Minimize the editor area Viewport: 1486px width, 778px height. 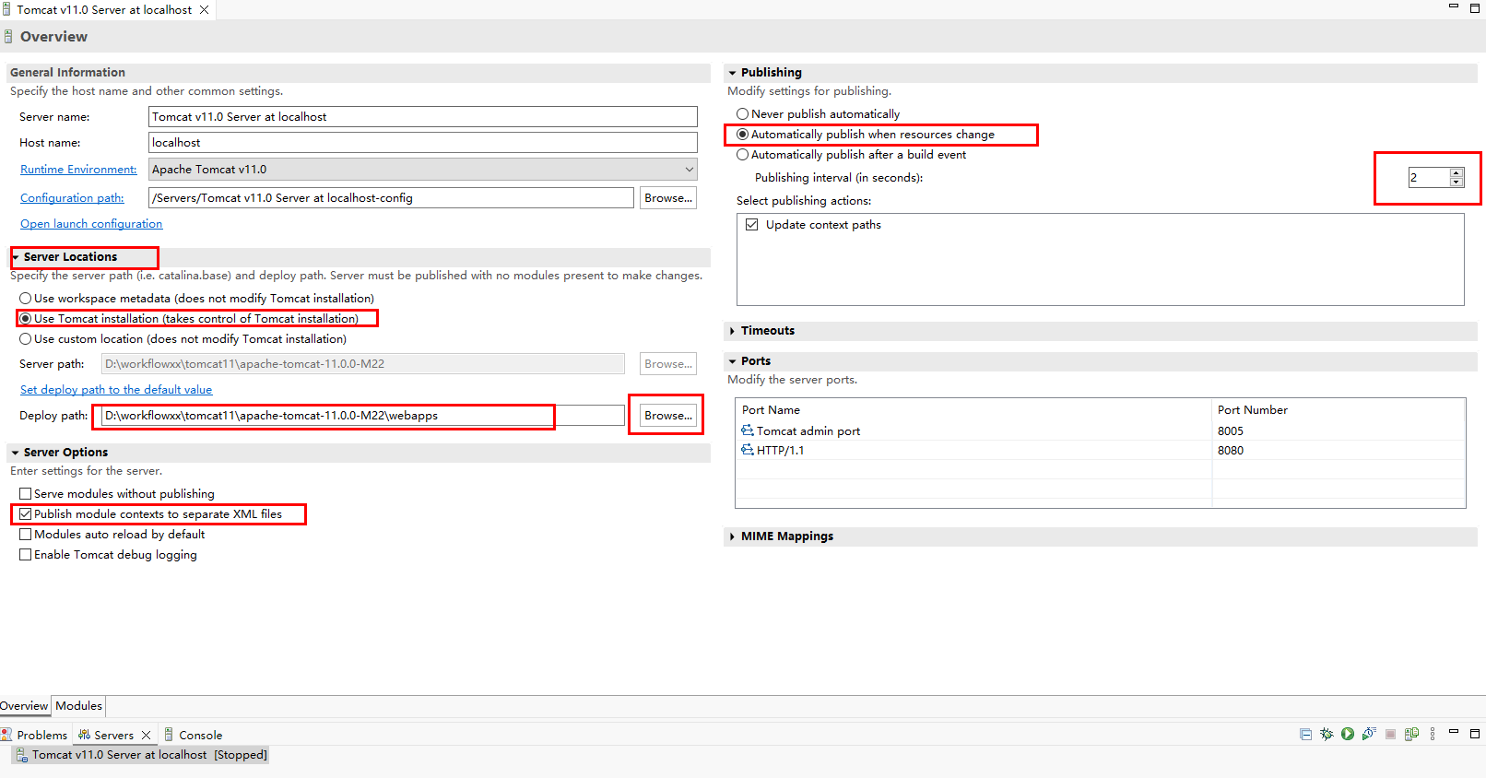1454,6
